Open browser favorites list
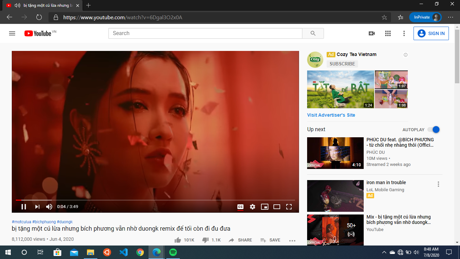 pos(400,17)
